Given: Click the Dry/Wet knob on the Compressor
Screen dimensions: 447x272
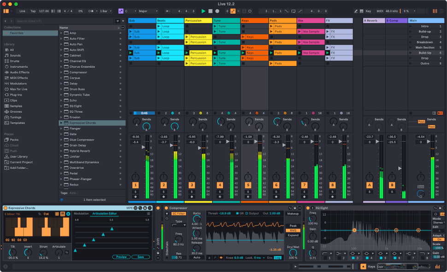Looking at the screenshot, I should click(292, 251).
